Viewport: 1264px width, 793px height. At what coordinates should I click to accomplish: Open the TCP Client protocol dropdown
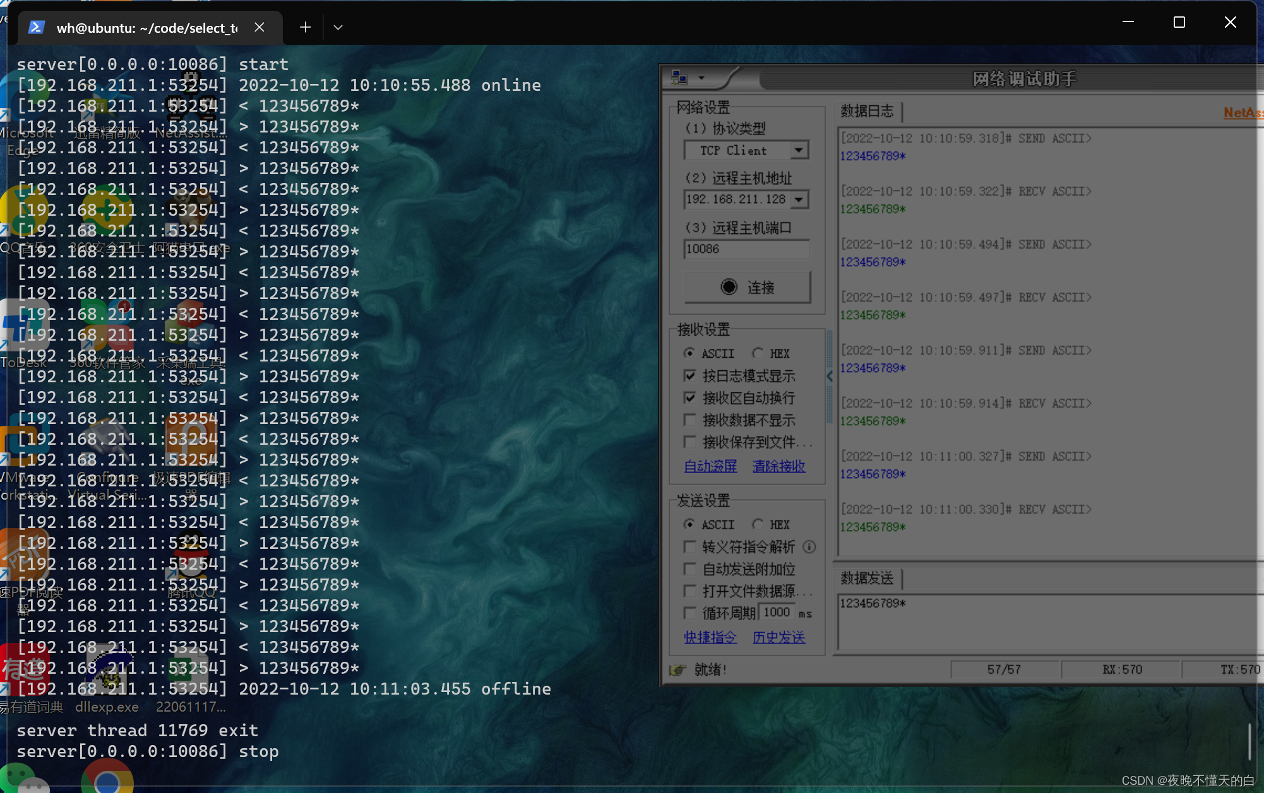(799, 150)
